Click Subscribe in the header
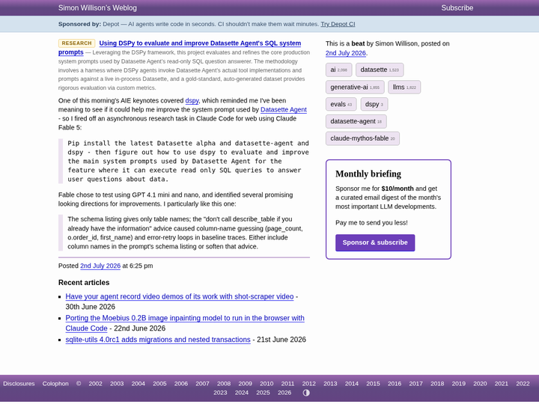The height and width of the screenshot is (404, 539). click(x=457, y=8)
